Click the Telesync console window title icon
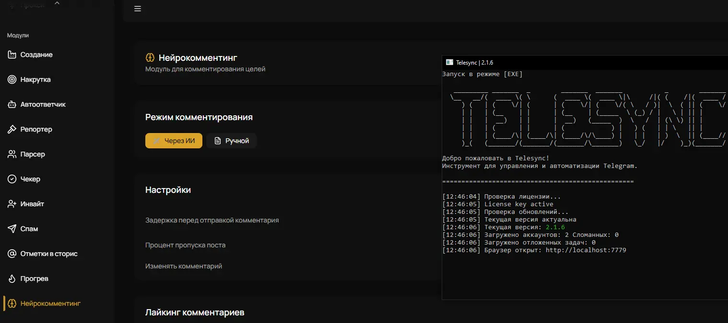The image size is (728, 323). [x=449, y=62]
